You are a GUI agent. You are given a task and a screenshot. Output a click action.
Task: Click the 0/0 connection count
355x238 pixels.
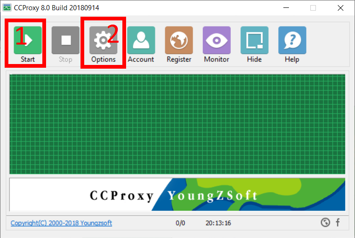[180, 223]
